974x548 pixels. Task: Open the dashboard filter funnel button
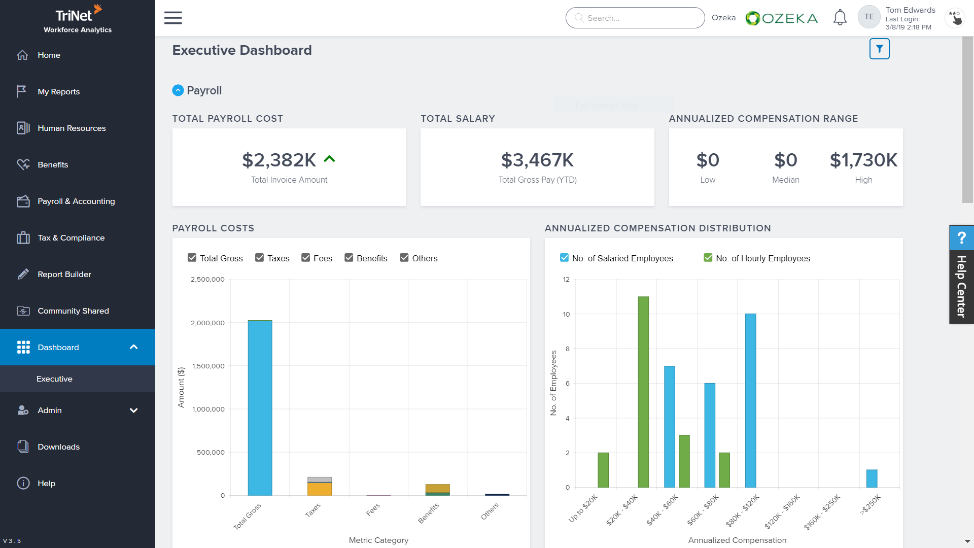[879, 49]
